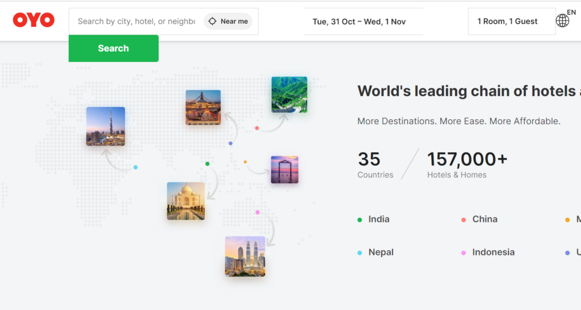Click the red dot beside China

(x=463, y=220)
